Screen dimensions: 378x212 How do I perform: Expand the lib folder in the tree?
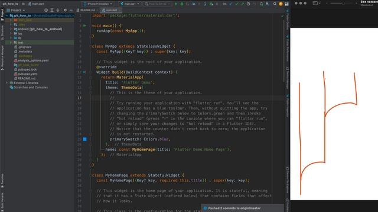tap(11, 38)
